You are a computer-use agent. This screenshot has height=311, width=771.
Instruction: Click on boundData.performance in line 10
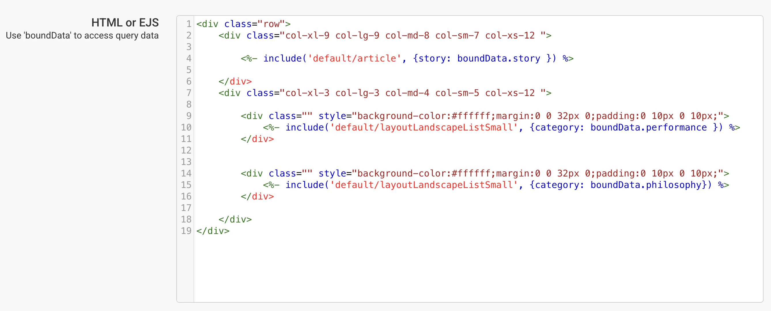coord(648,127)
